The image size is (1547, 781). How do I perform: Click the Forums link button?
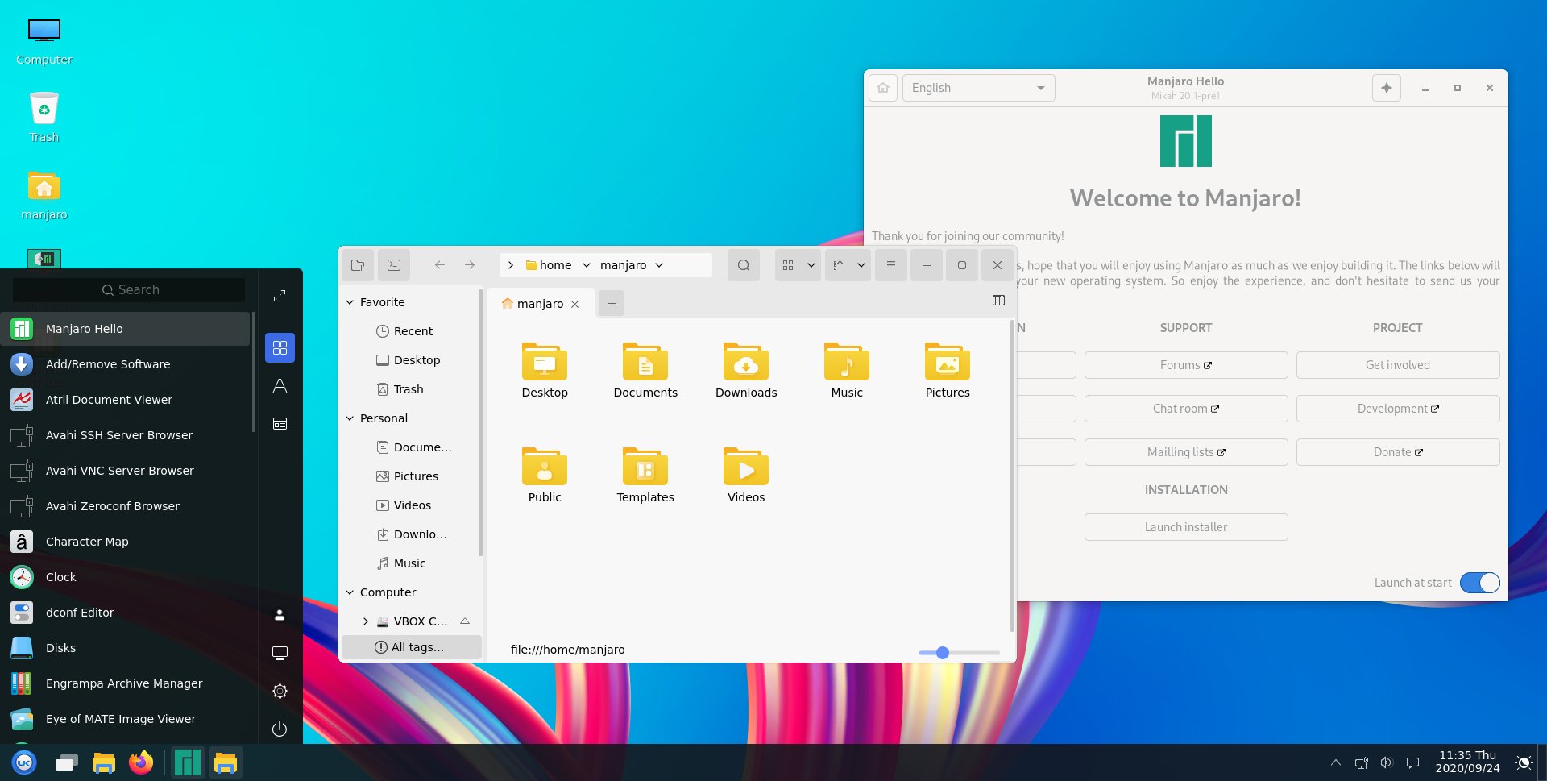1186,365
